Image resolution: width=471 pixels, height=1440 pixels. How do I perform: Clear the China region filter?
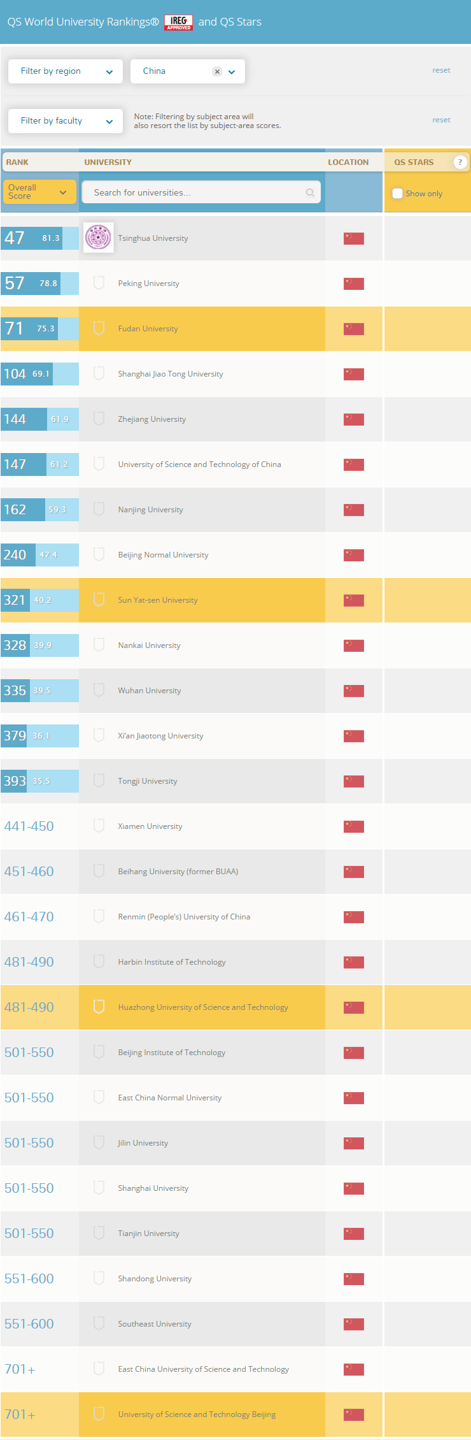pos(217,71)
